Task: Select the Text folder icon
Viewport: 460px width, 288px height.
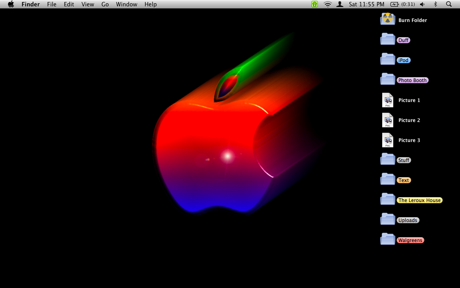Action: (388, 179)
